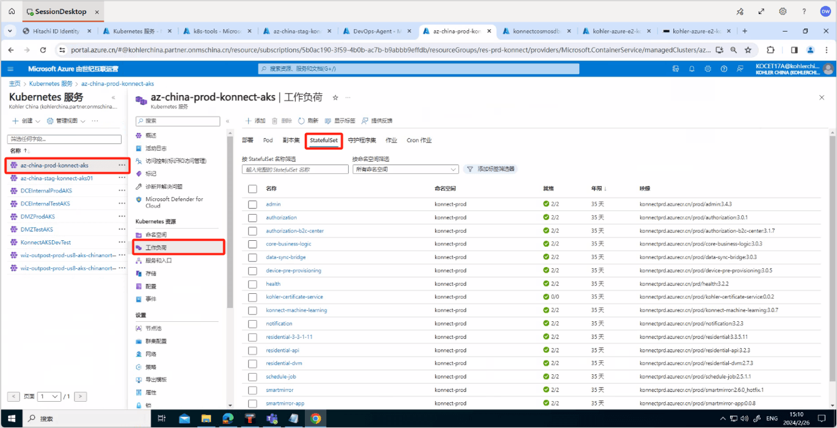837x428 pixels.
Task: Switch to the Pod tab
Action: [x=268, y=140]
